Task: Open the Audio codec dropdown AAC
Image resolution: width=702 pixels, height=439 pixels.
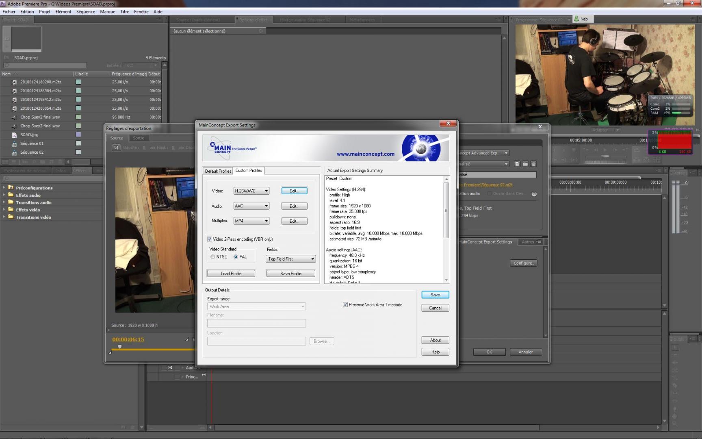Action: pyautogui.click(x=251, y=206)
